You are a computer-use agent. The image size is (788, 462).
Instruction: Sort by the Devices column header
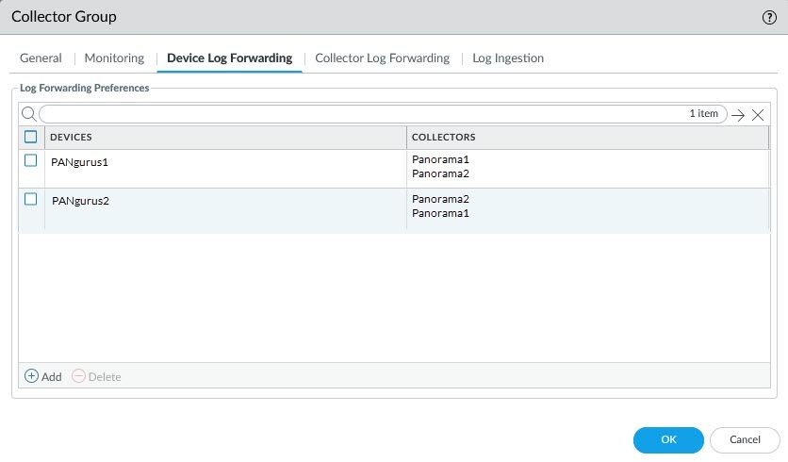[224, 138]
